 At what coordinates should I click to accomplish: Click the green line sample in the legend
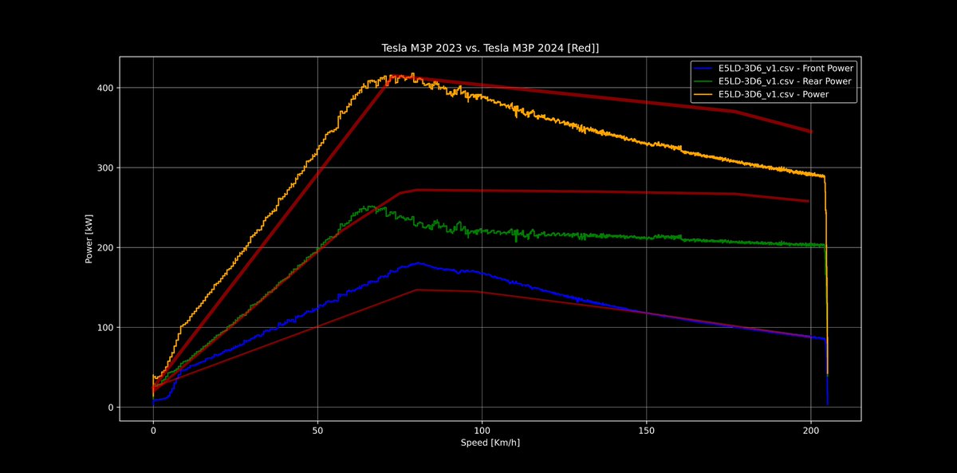(704, 82)
